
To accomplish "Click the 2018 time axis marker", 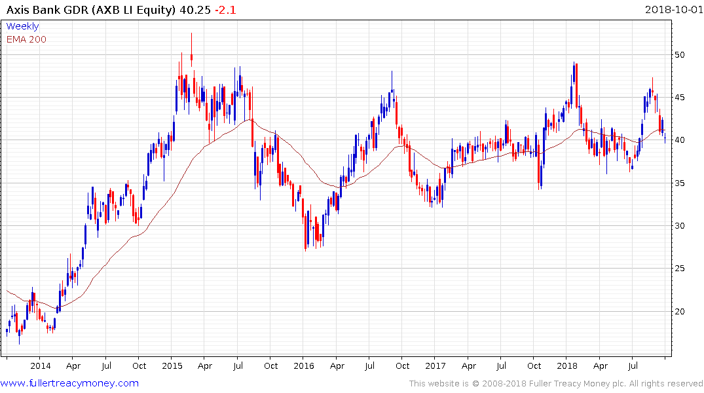I will coord(568,366).
